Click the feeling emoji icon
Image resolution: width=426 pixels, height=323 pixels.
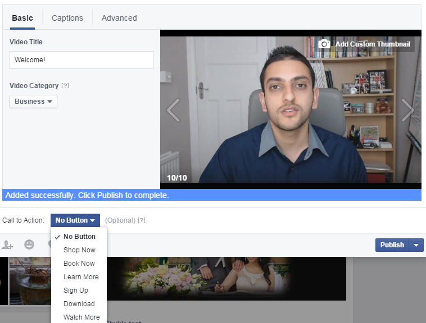[29, 244]
